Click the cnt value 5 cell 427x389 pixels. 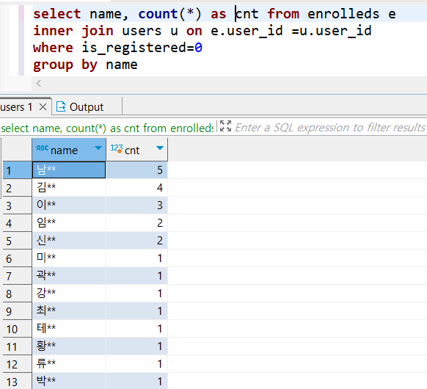[136, 170]
